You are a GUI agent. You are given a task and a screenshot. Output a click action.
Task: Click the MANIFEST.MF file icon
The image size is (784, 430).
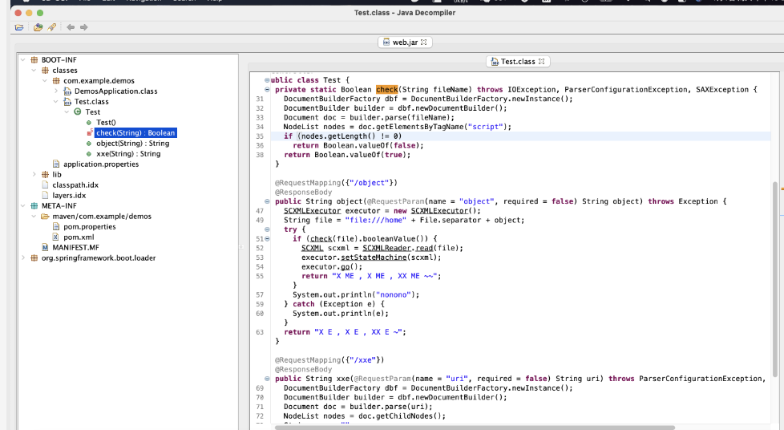pyautogui.click(x=45, y=248)
